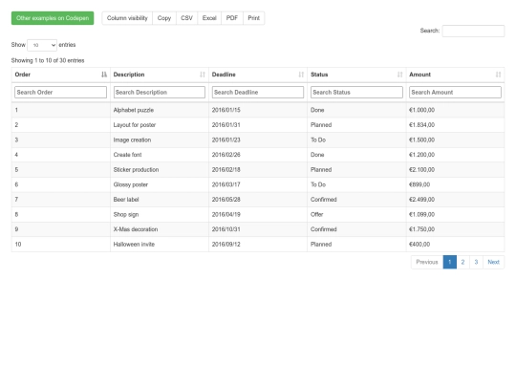
Task: Open Column visibility menu
Action: click(127, 18)
